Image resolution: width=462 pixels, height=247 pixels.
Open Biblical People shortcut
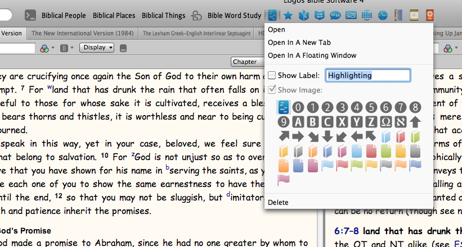[64, 16]
